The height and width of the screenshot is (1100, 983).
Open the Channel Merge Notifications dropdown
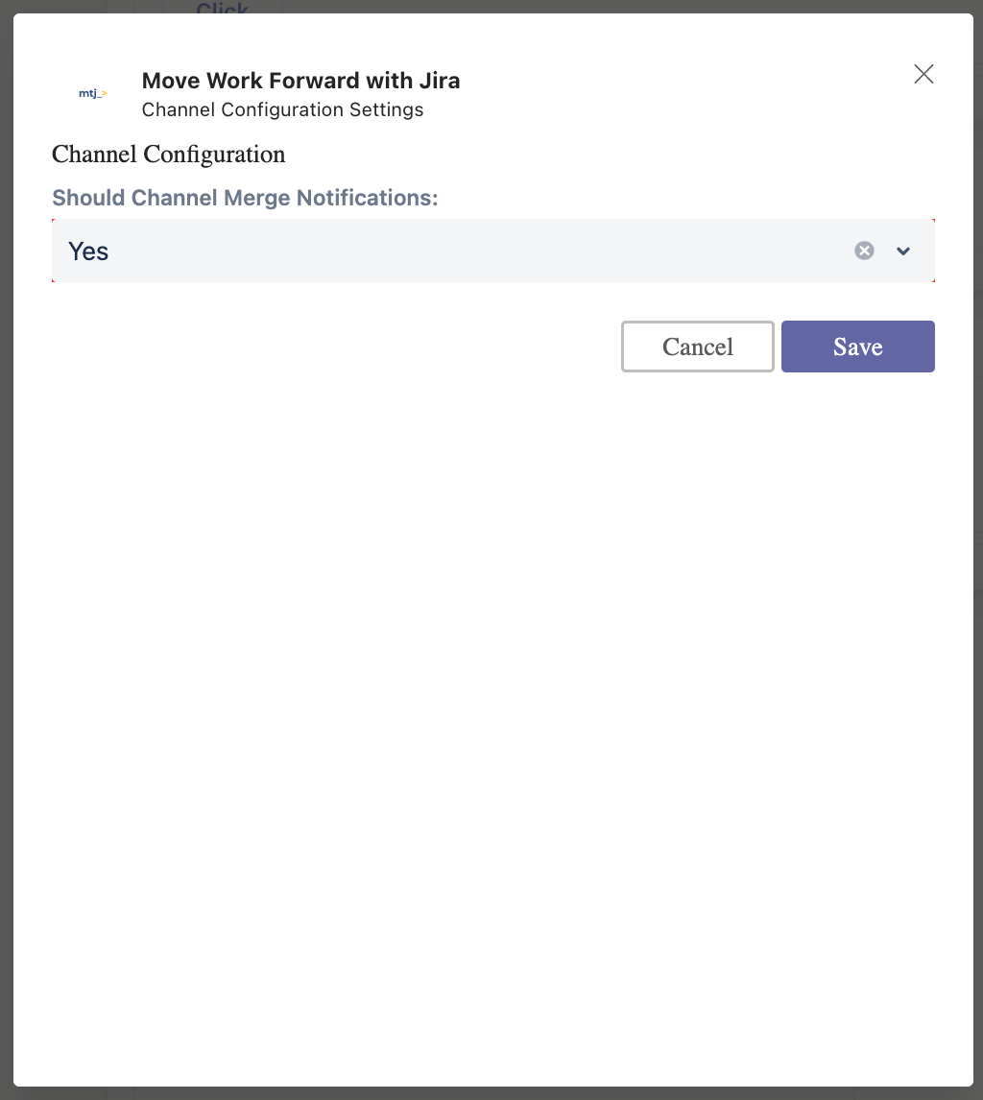902,251
